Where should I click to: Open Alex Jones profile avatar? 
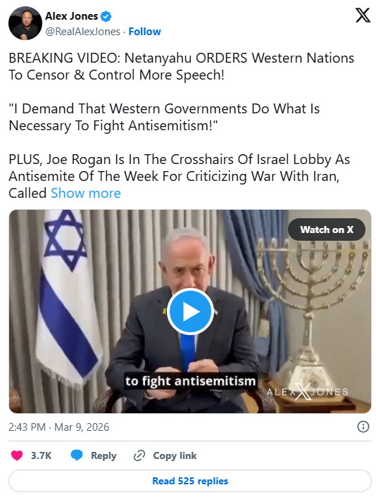click(25, 23)
